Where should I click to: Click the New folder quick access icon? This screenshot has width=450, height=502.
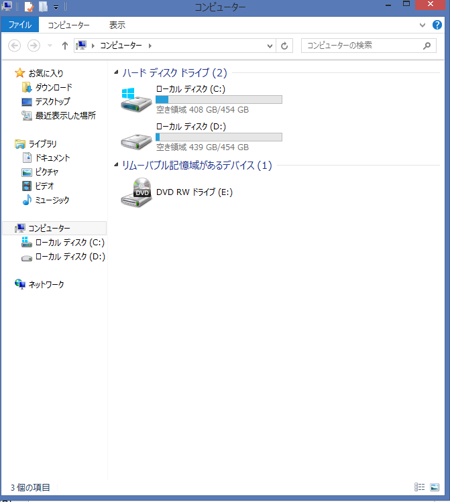click(x=43, y=6)
